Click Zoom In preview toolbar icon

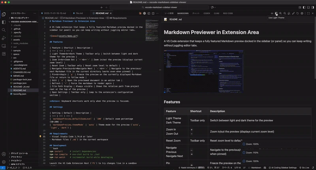coord(280,13)
